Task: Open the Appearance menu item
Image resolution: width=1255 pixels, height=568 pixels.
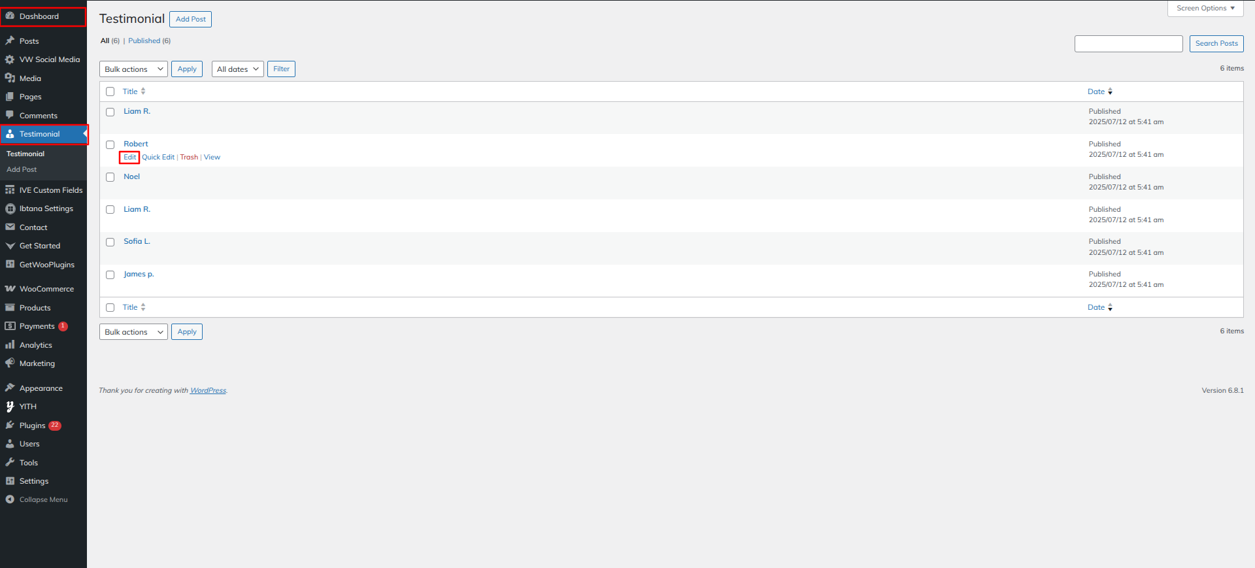Action: point(41,388)
